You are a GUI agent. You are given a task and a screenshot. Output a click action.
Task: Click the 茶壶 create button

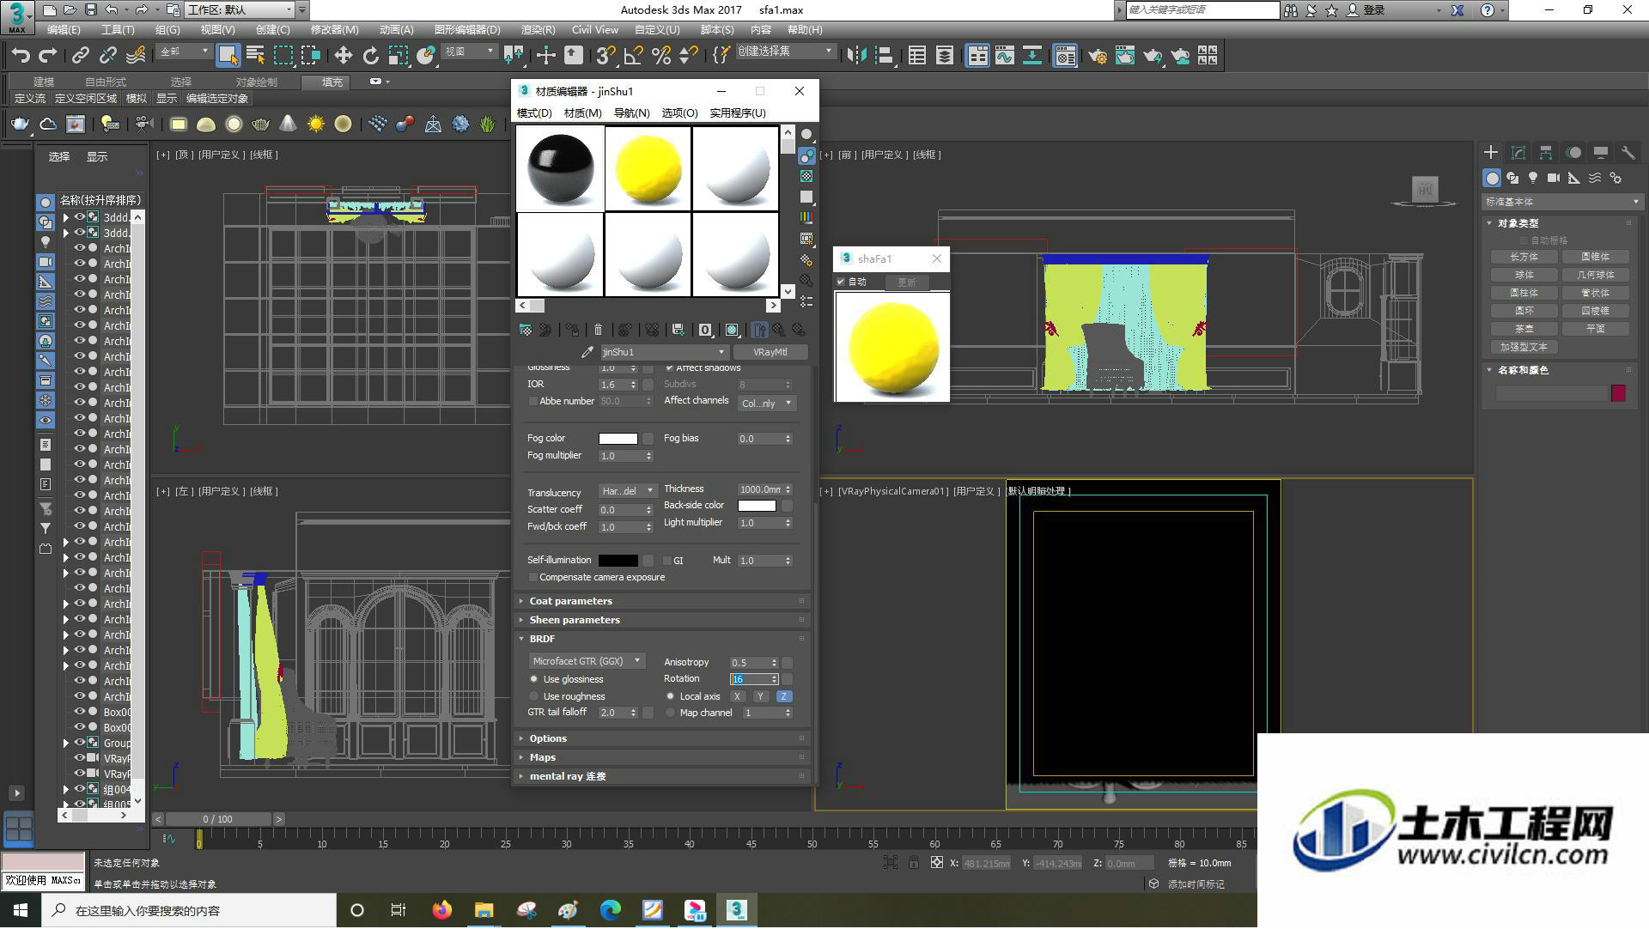(x=1524, y=329)
